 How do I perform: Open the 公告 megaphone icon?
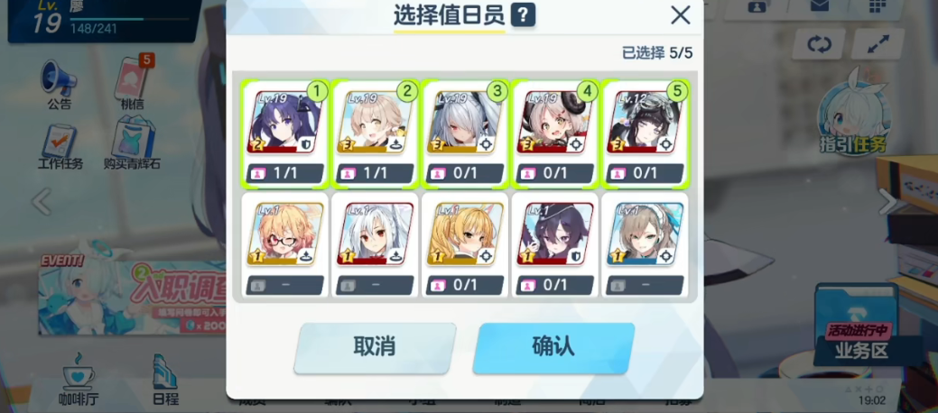pos(59,78)
